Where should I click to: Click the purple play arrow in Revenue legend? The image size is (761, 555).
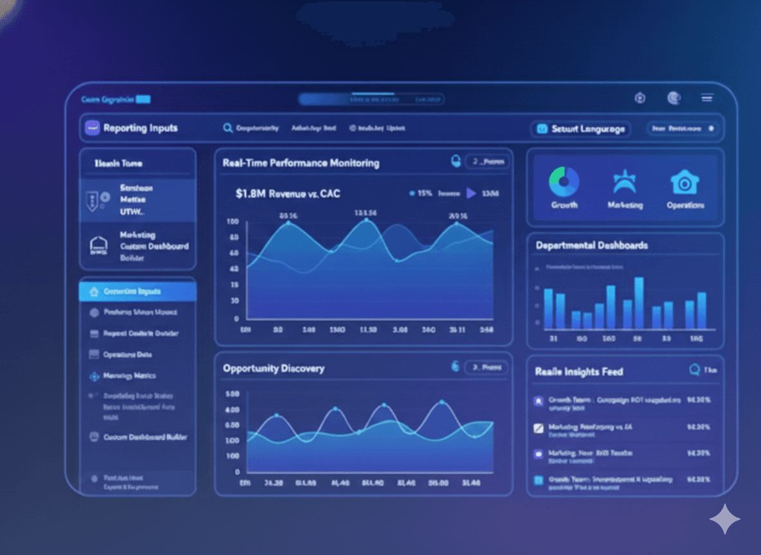click(x=471, y=193)
